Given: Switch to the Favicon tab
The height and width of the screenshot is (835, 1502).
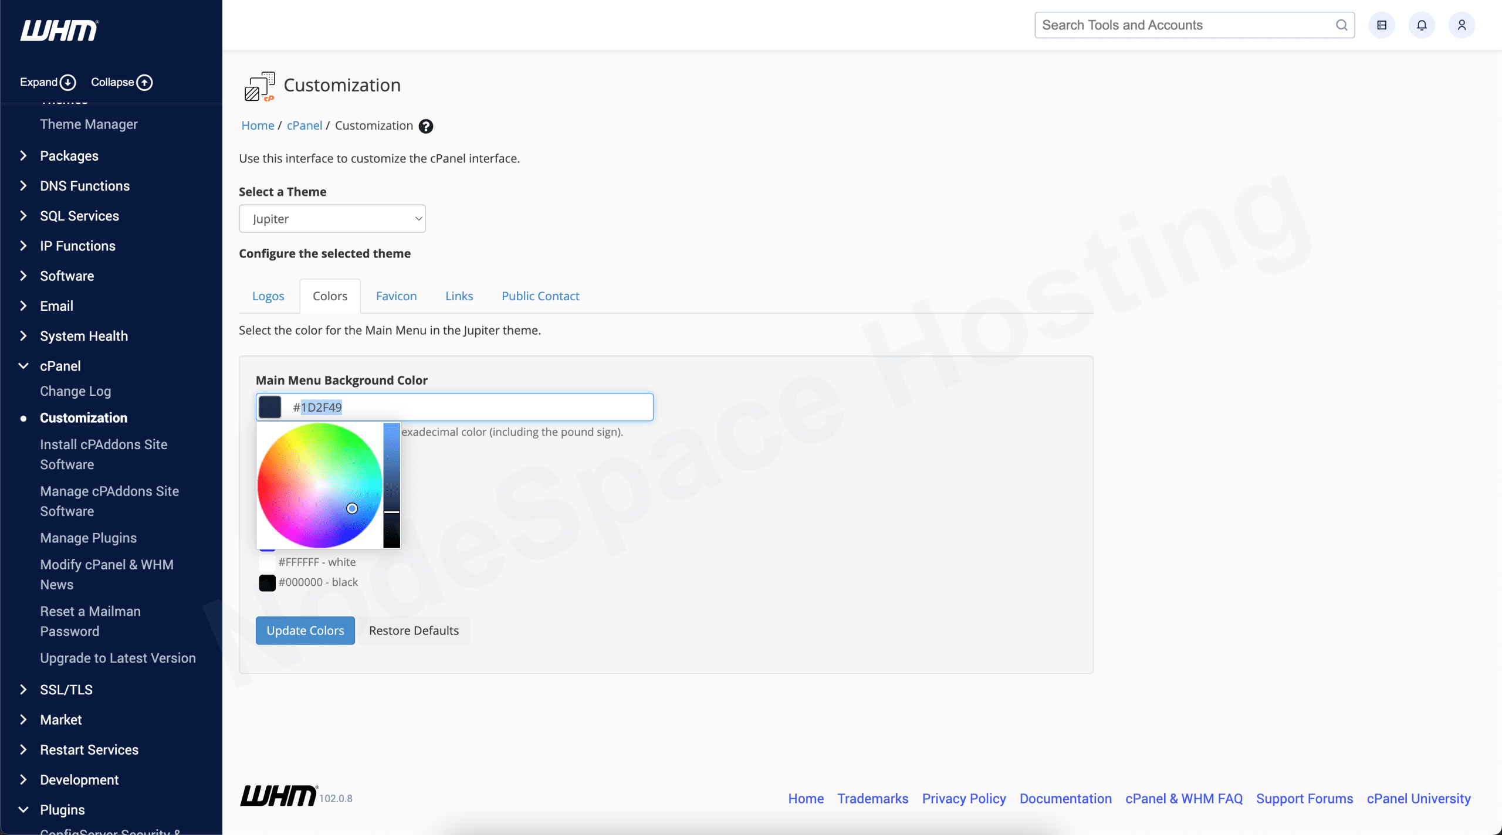Looking at the screenshot, I should tap(396, 296).
